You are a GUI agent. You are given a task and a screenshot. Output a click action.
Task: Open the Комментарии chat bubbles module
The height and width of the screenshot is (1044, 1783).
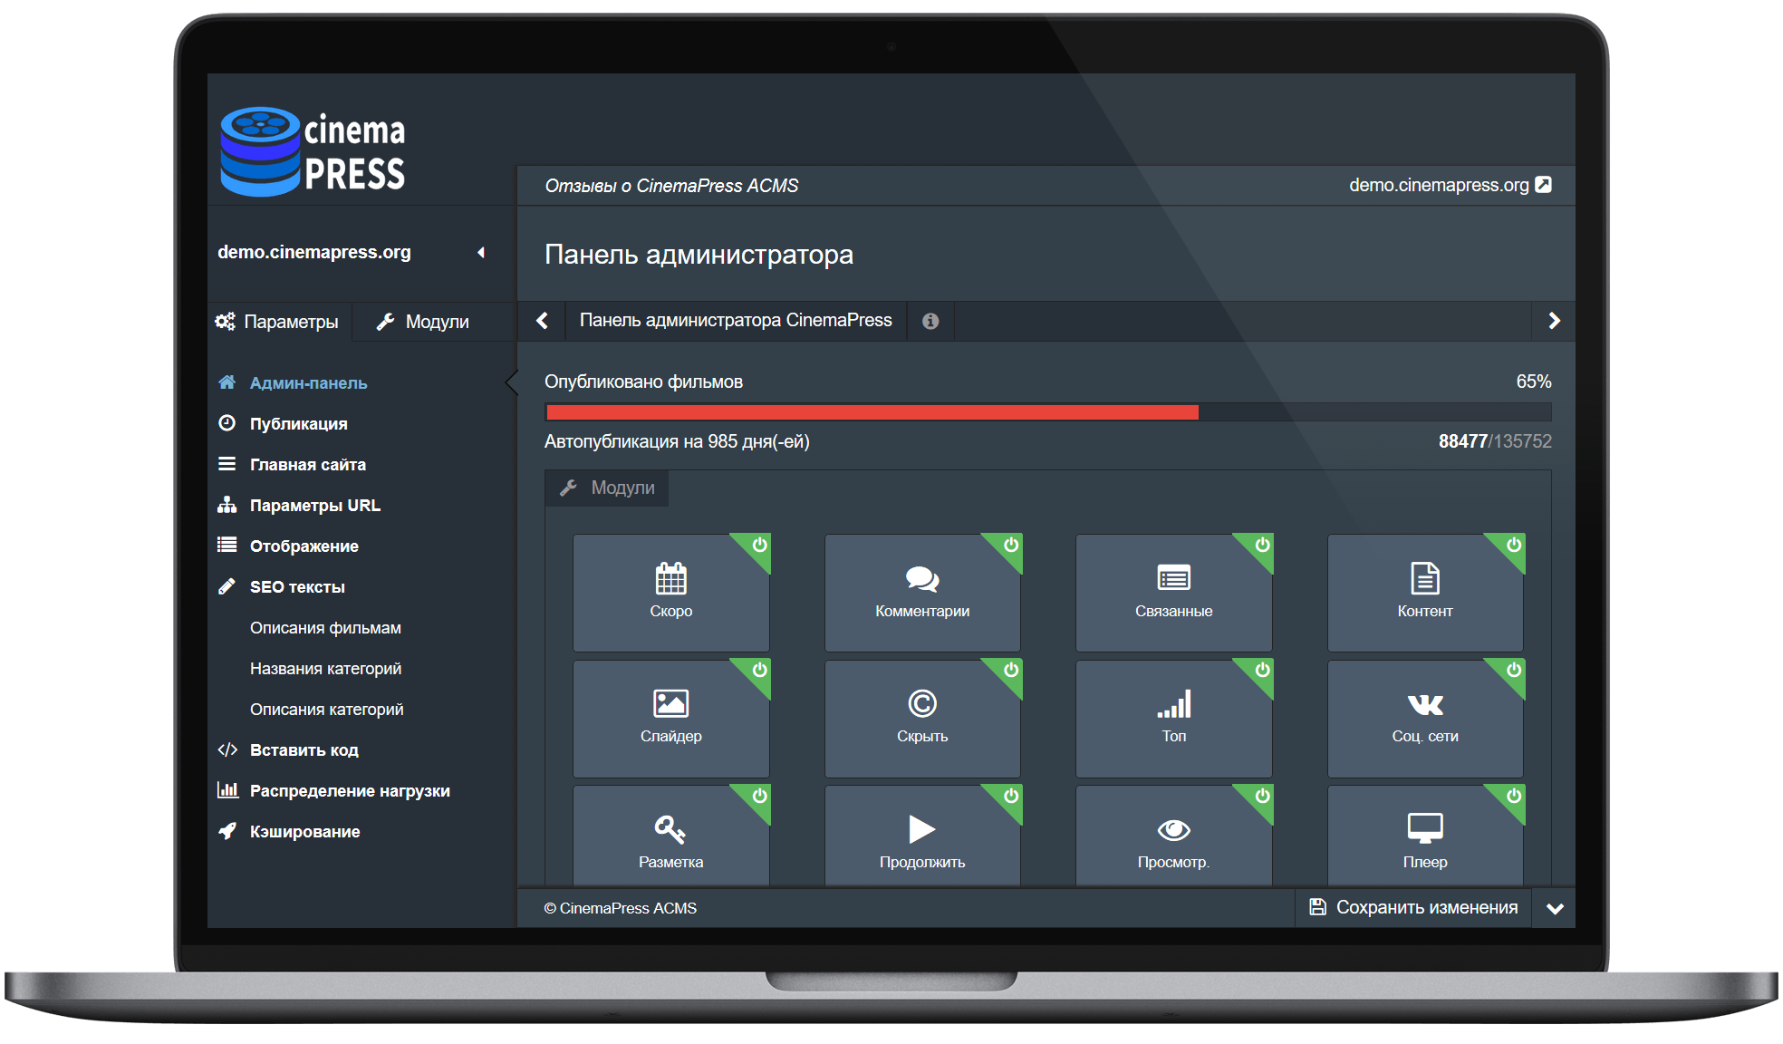(x=922, y=592)
